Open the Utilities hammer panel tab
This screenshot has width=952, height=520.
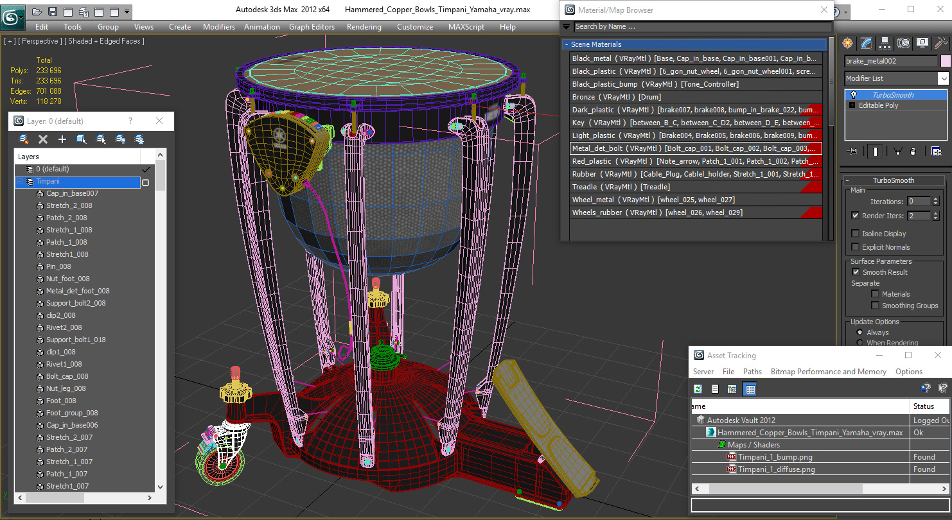[941, 43]
